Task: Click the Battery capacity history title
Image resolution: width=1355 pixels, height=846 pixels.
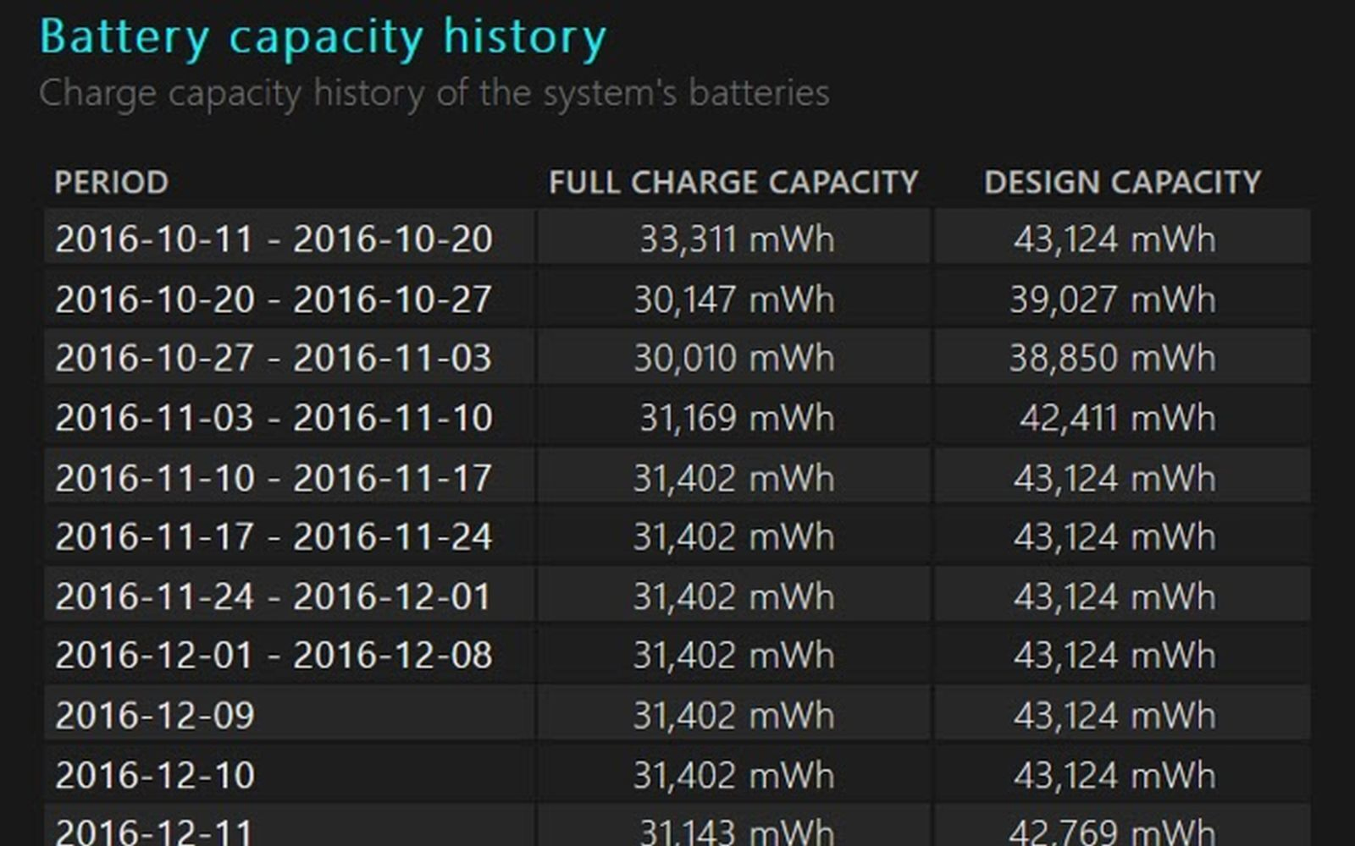Action: [x=322, y=37]
